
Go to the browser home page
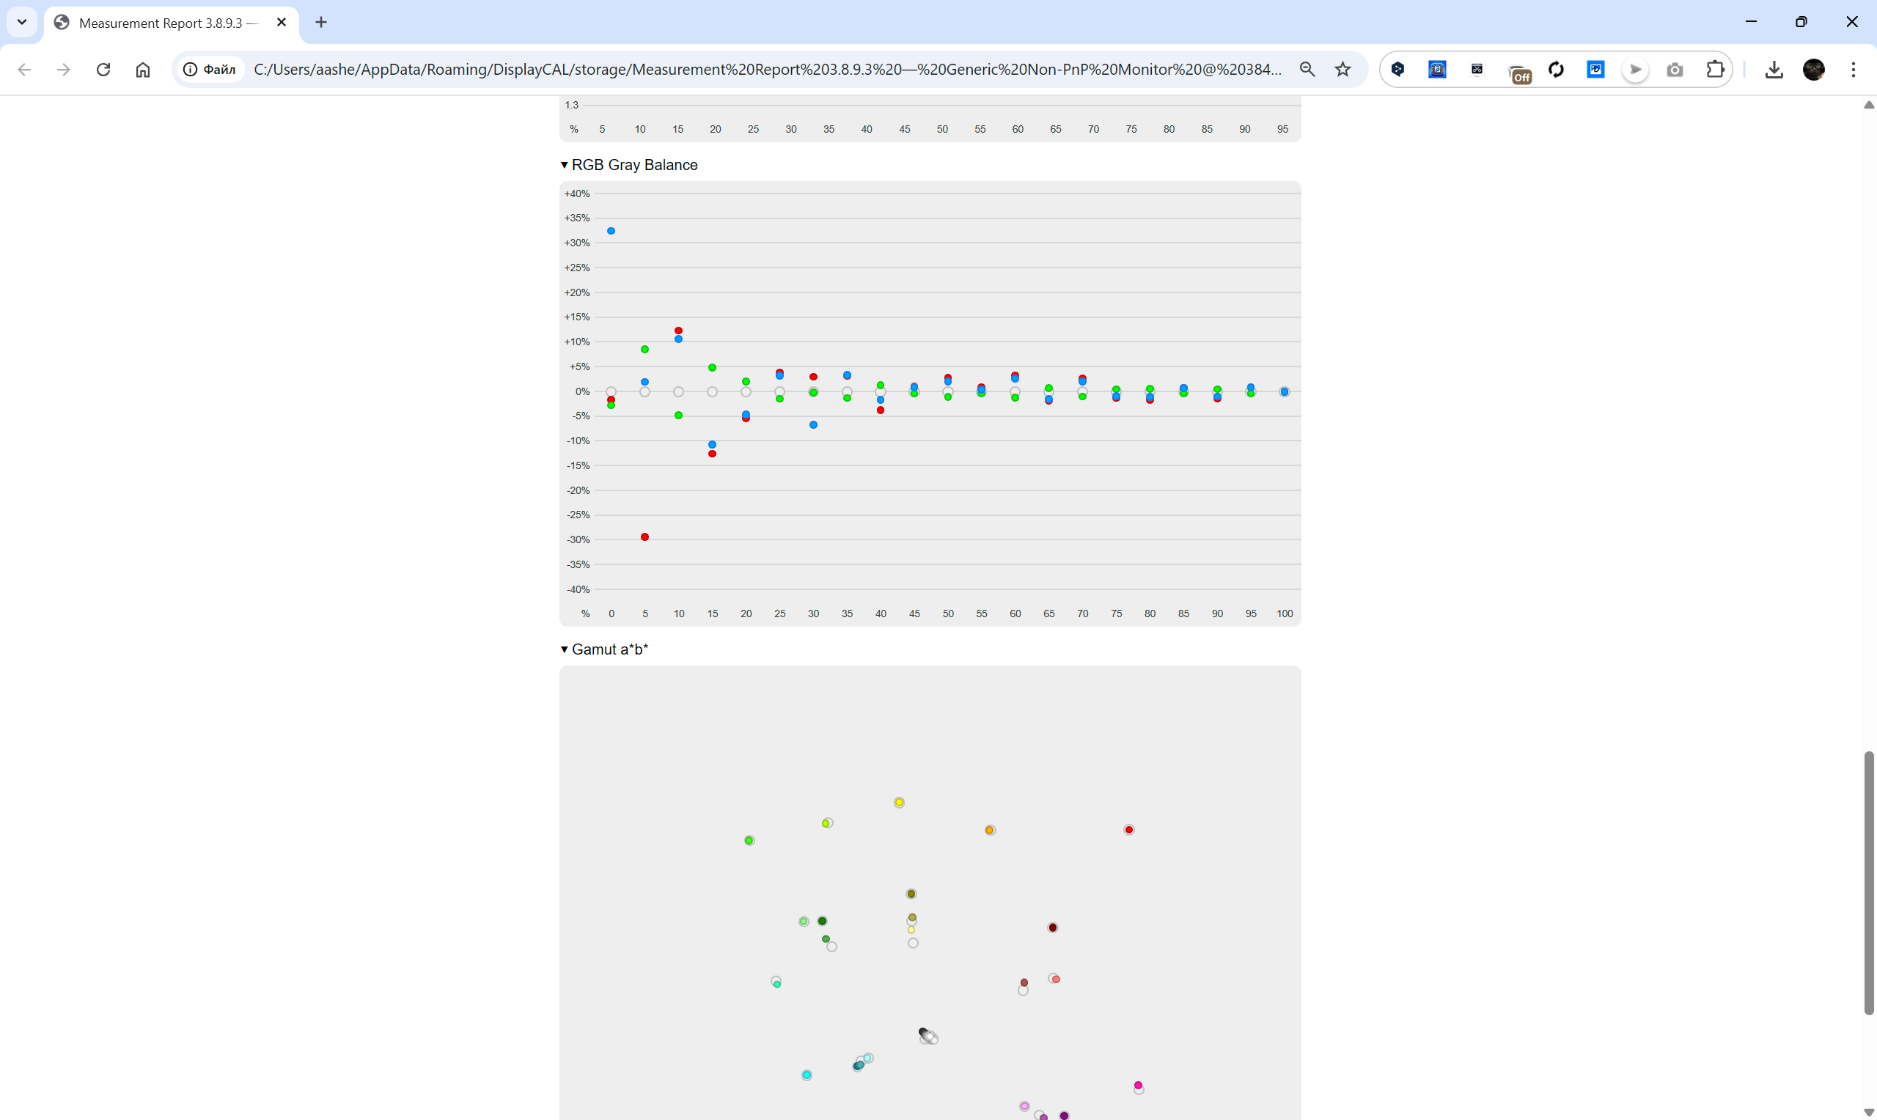click(x=143, y=70)
